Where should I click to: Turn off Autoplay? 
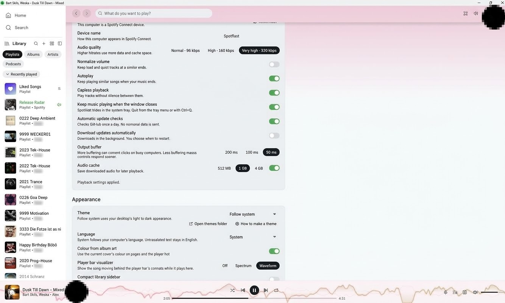(274, 79)
